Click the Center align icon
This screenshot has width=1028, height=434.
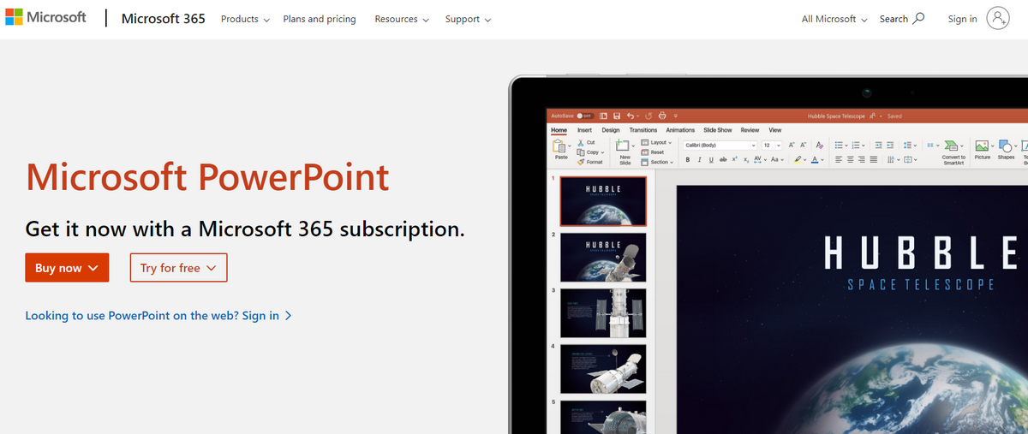[851, 159]
